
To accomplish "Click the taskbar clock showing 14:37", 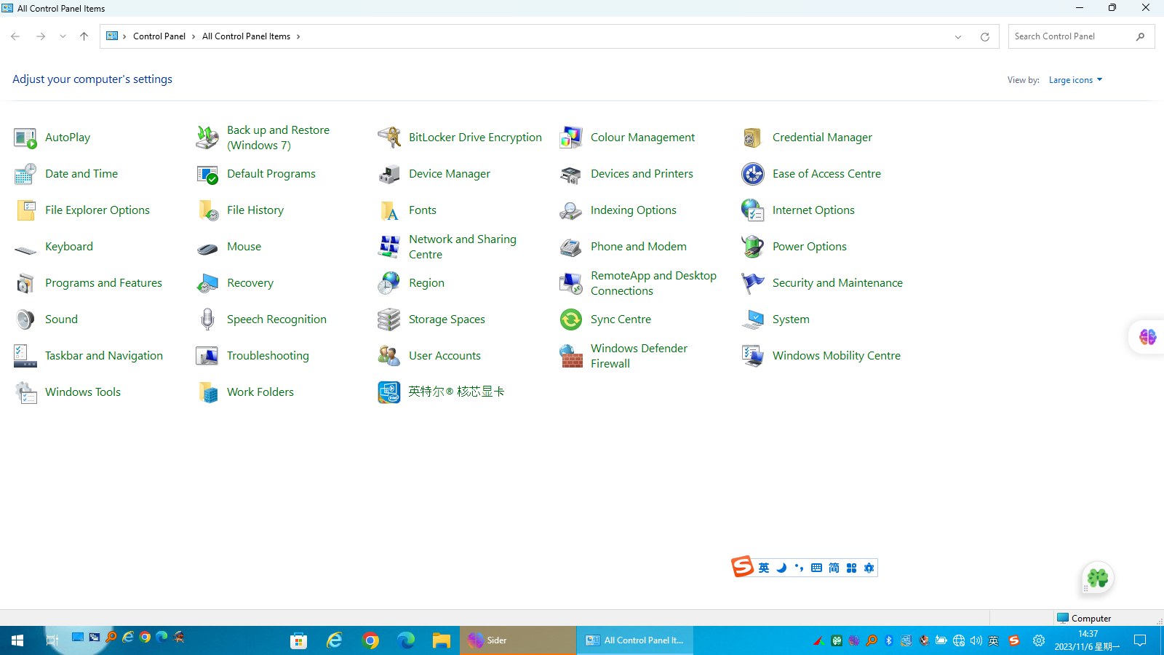I will pos(1088,640).
